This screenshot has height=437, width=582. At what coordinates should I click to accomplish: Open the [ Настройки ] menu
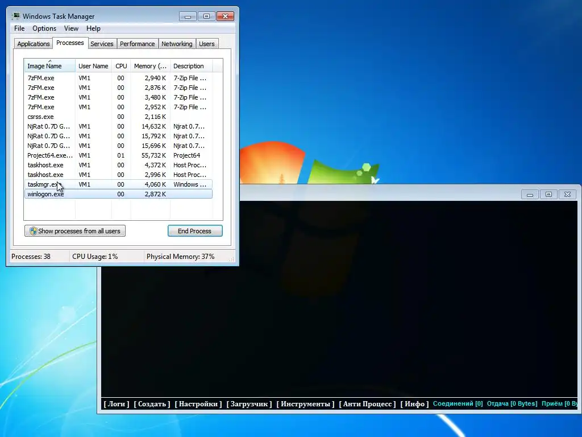point(198,404)
